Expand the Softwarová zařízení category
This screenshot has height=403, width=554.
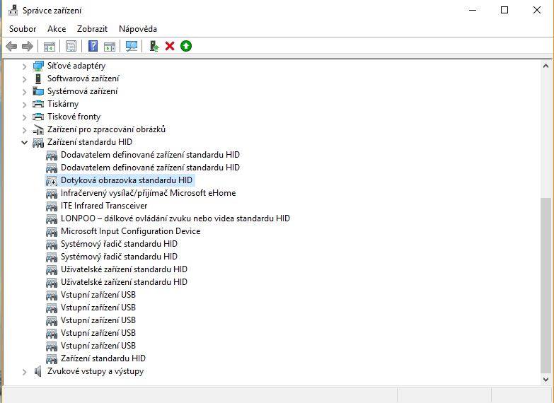point(24,79)
